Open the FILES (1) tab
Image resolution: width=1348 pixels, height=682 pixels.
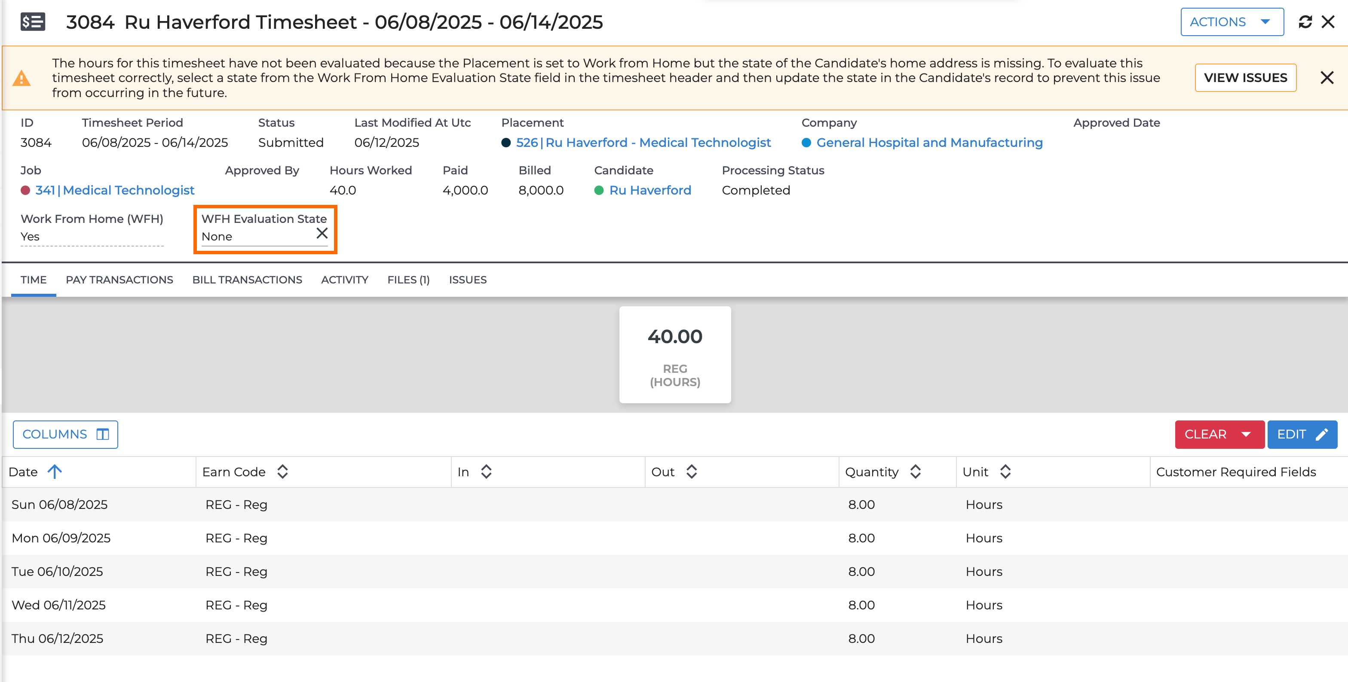click(x=408, y=280)
